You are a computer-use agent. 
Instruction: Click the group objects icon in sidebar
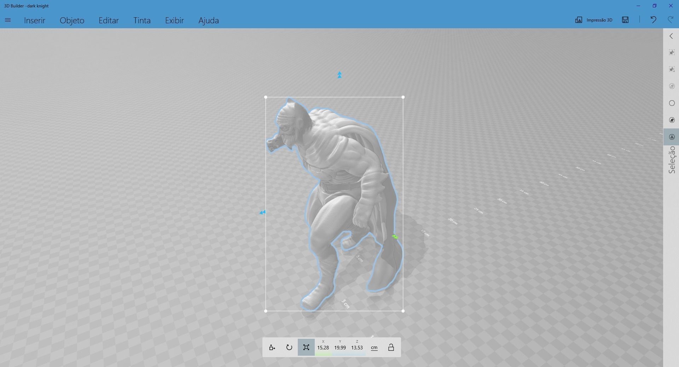pyautogui.click(x=672, y=52)
